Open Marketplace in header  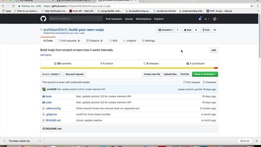pos(143,19)
